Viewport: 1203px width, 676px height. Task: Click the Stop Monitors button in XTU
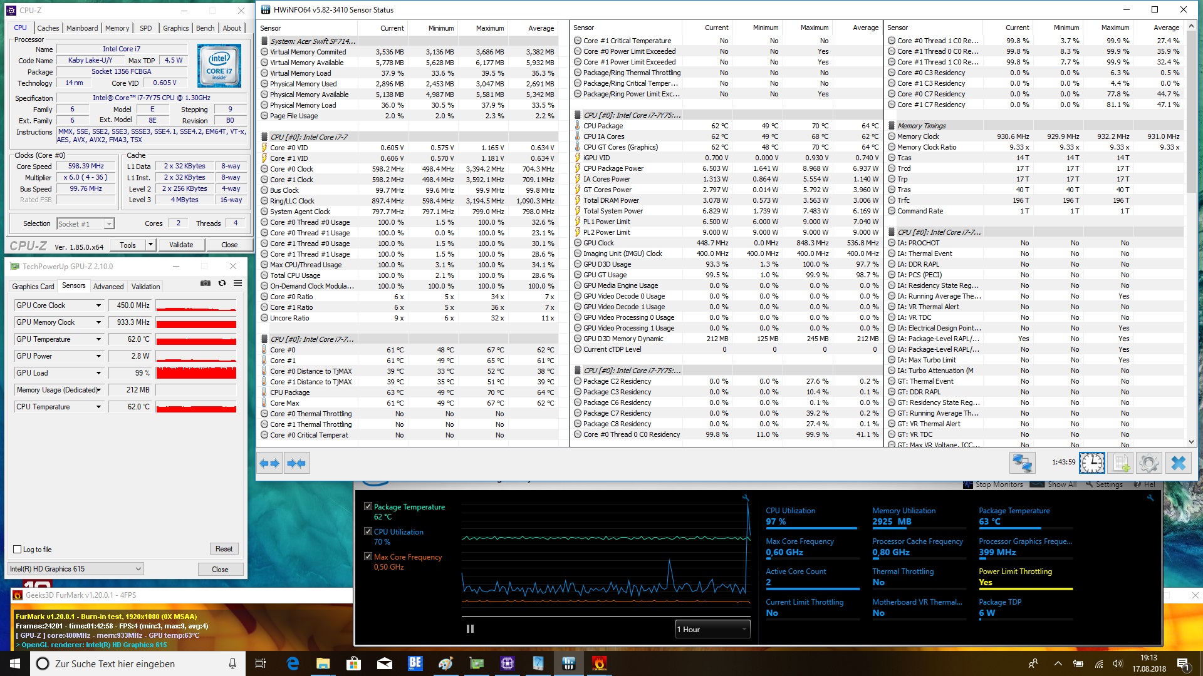993,484
